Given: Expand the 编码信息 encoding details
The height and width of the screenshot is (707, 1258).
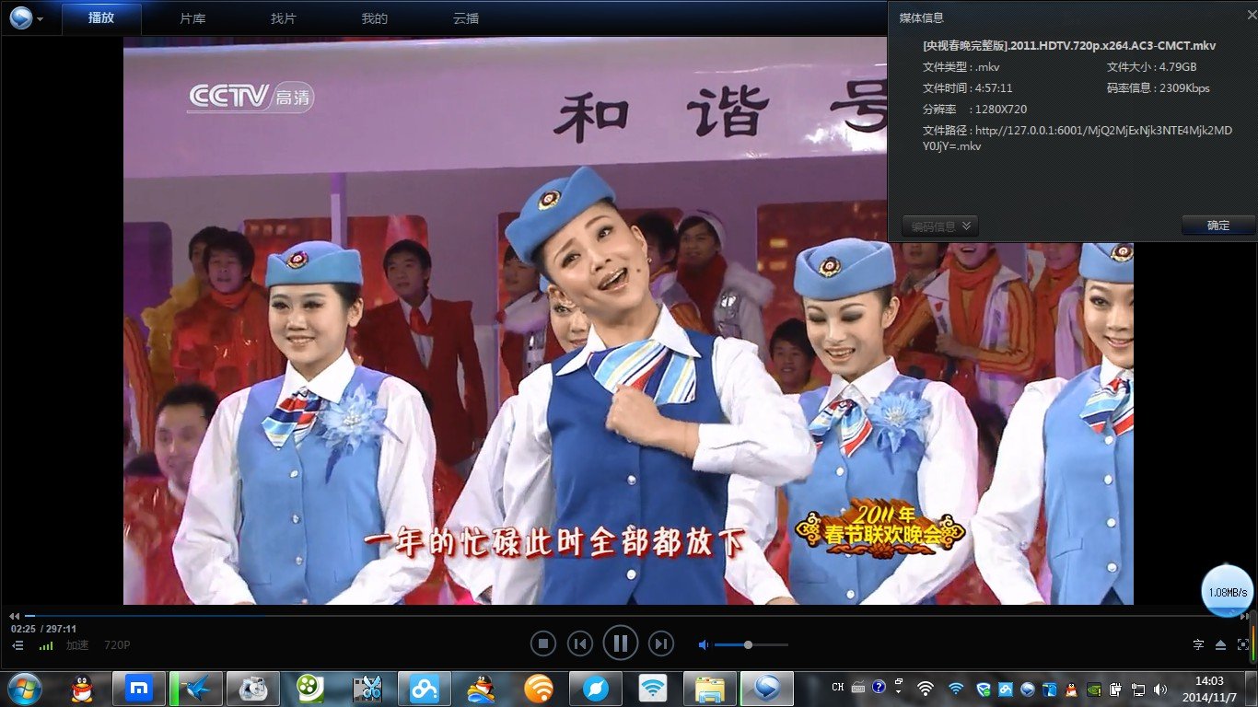Looking at the screenshot, I should click(x=938, y=225).
